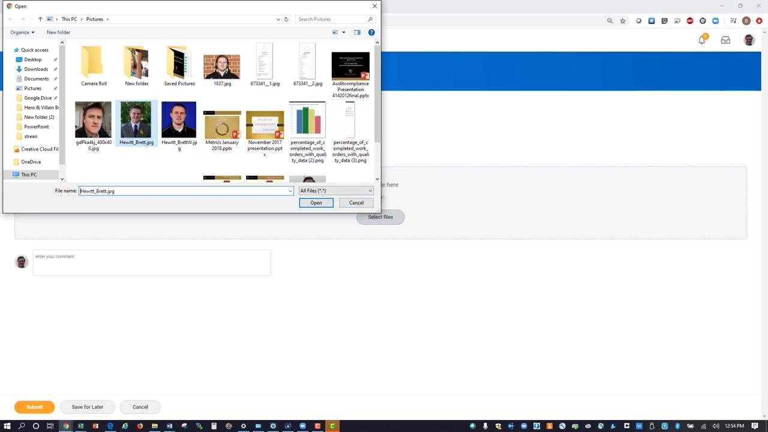Screen dimensions: 768x432
Task: Open the Adblock Plus extension icon
Action: click(690, 21)
